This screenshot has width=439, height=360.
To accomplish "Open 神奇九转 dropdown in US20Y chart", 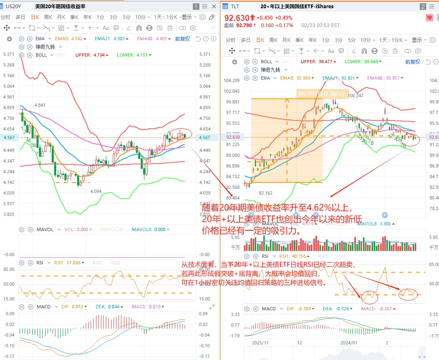I will [60, 47].
